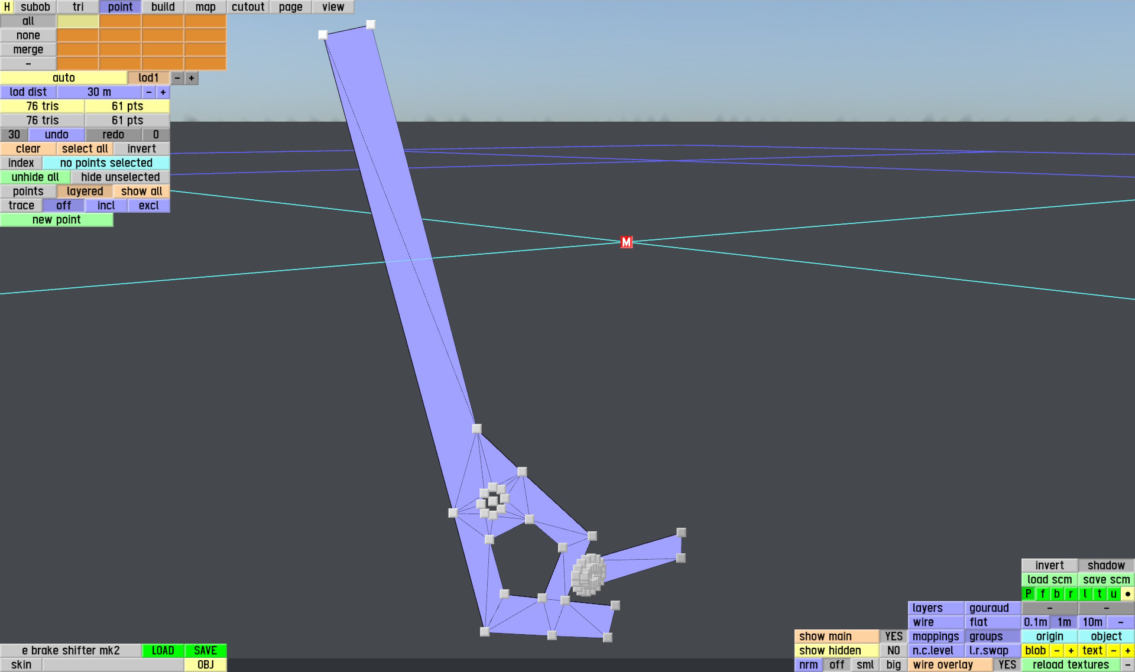Click the new point button

point(56,220)
